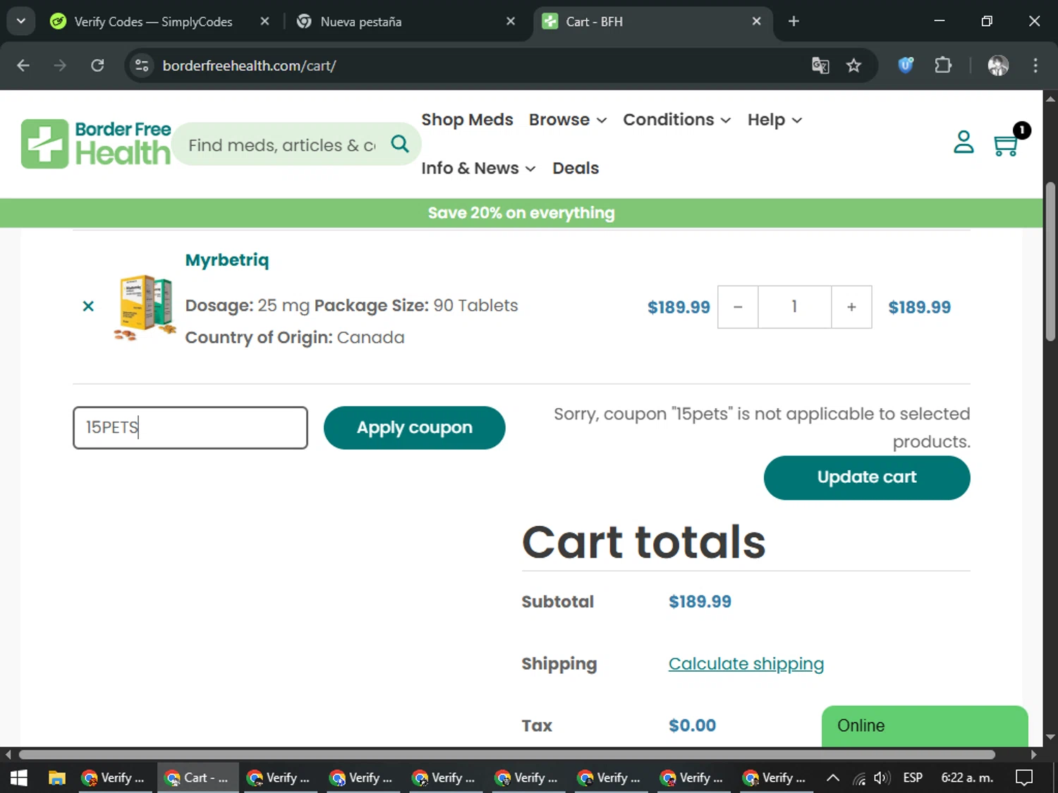Close the Nueva pestaña tab
Screen dimensions: 1058x793
511,21
